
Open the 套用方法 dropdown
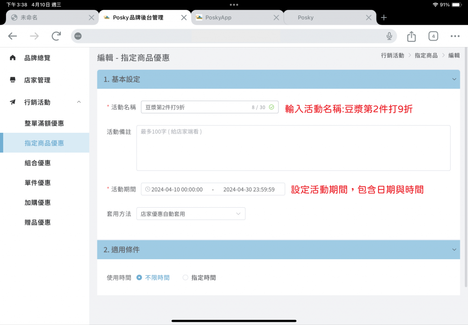pos(191,214)
